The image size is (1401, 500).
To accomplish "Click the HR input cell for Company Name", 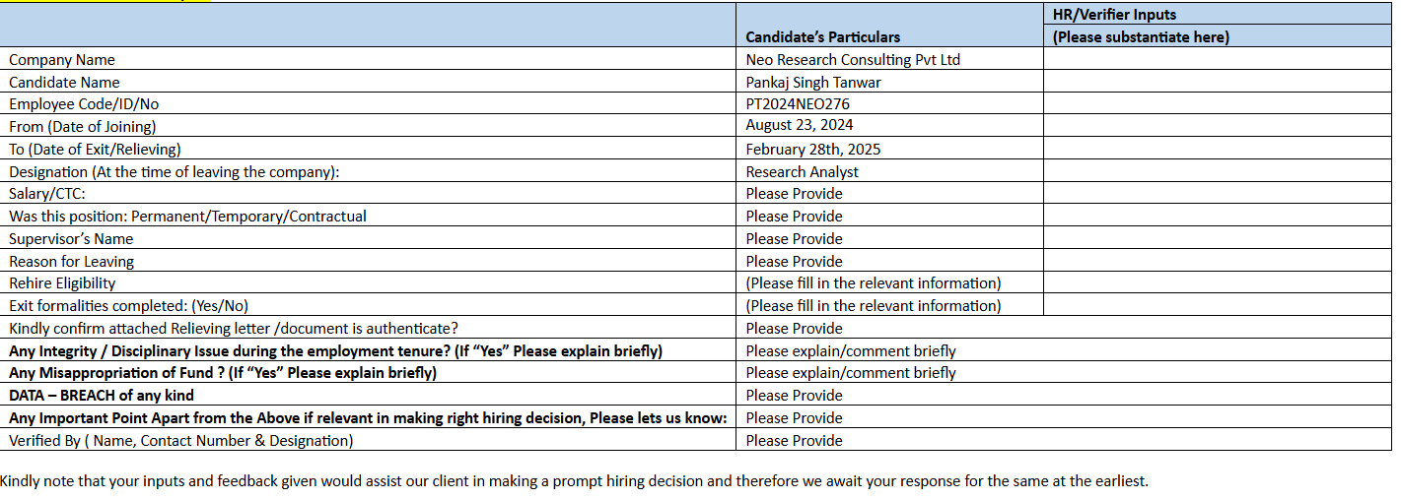I will pos(1217,60).
